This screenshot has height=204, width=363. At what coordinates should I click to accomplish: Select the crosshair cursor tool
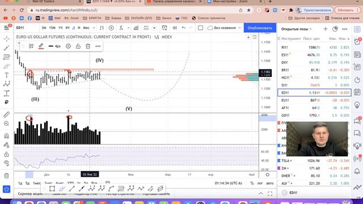tap(6, 39)
